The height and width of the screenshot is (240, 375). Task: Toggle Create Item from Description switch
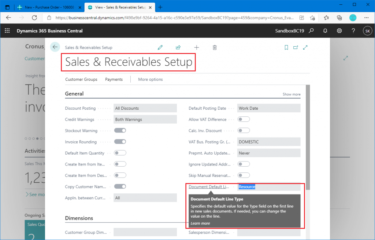point(120,175)
